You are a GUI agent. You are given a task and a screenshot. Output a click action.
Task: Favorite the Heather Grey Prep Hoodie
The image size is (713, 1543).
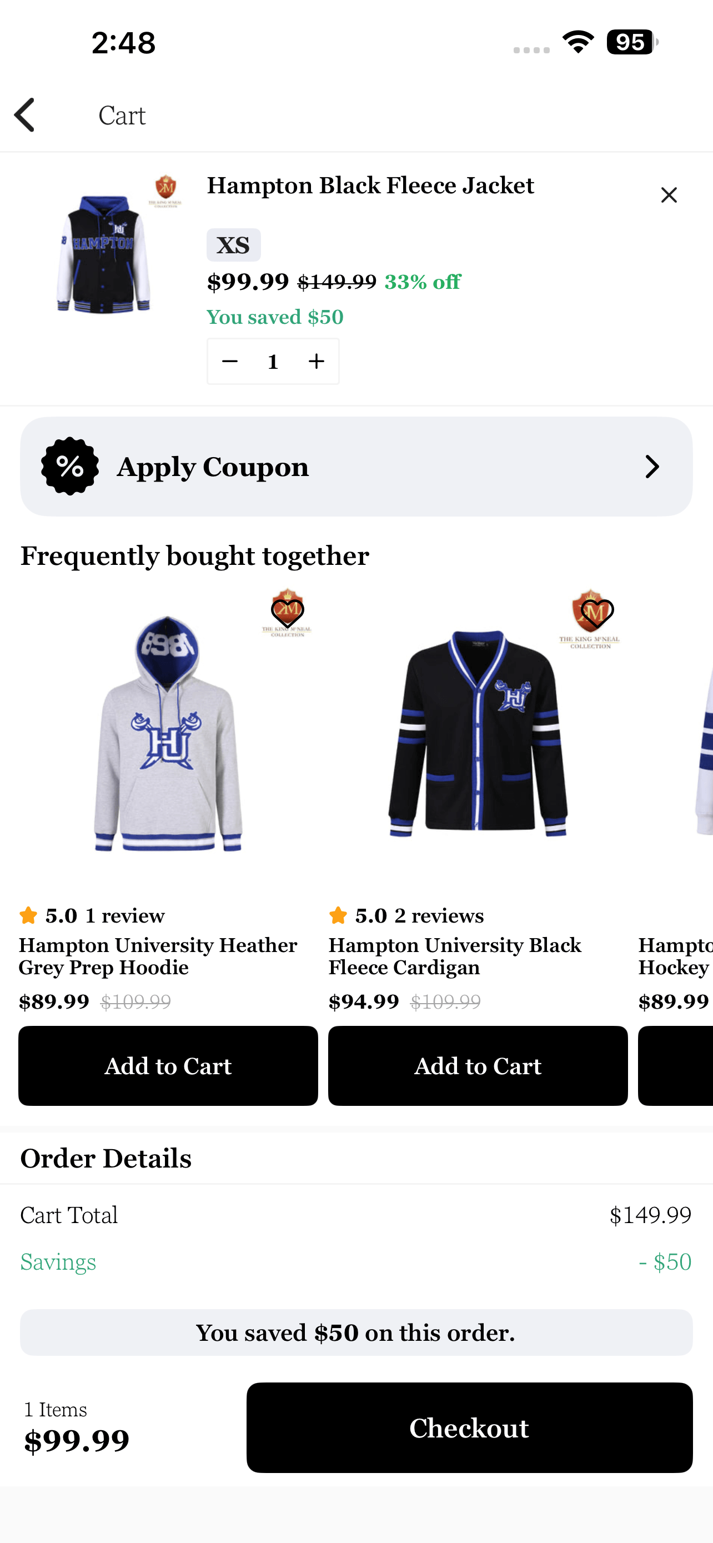tap(287, 612)
